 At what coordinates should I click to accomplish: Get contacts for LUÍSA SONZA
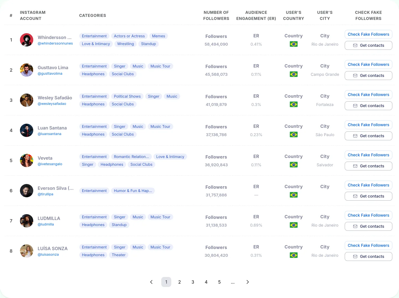[x=369, y=256]
